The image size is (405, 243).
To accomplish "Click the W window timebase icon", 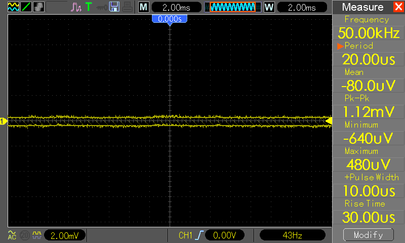I will click(x=269, y=7).
